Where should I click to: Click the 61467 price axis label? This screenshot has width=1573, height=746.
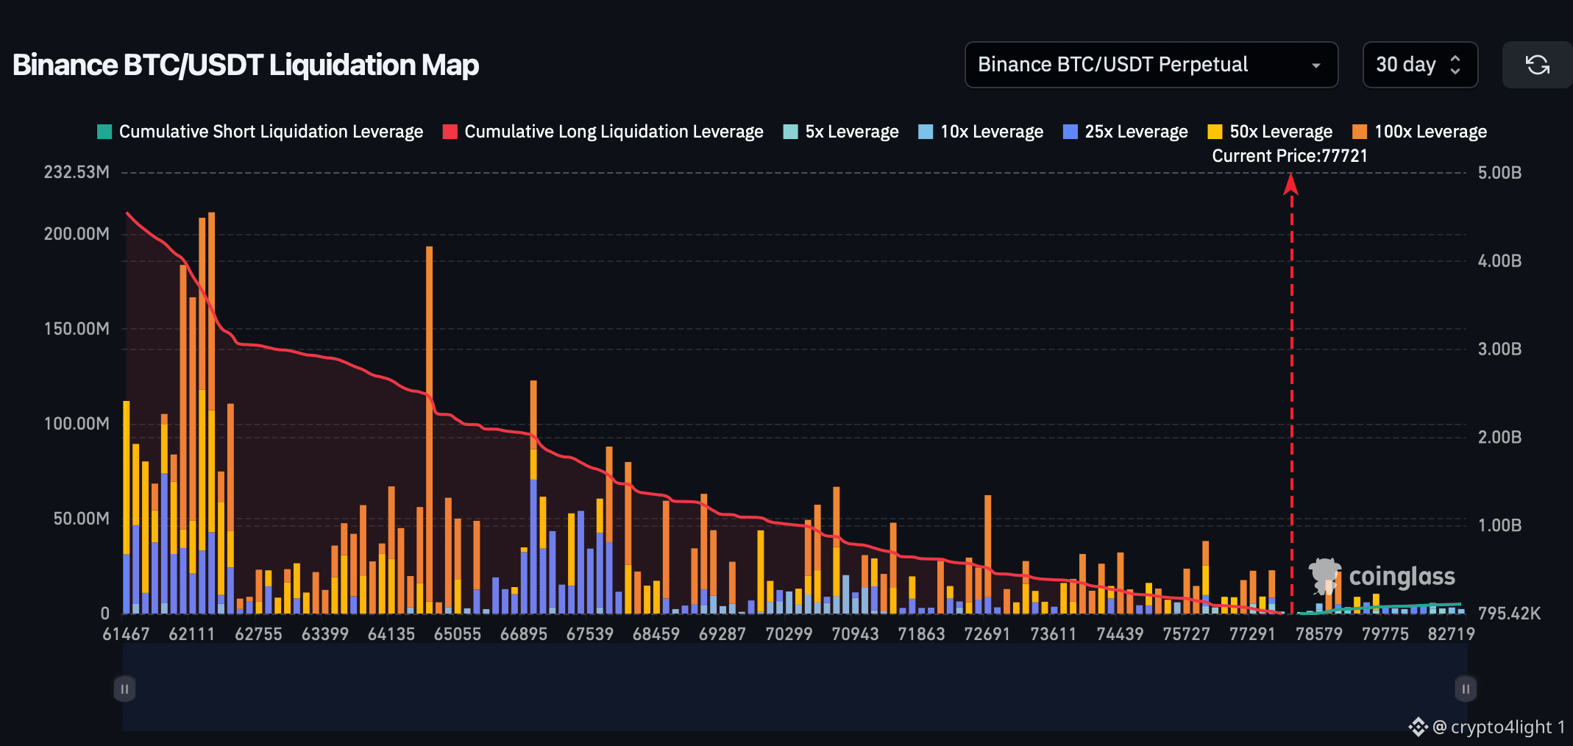pos(126,634)
